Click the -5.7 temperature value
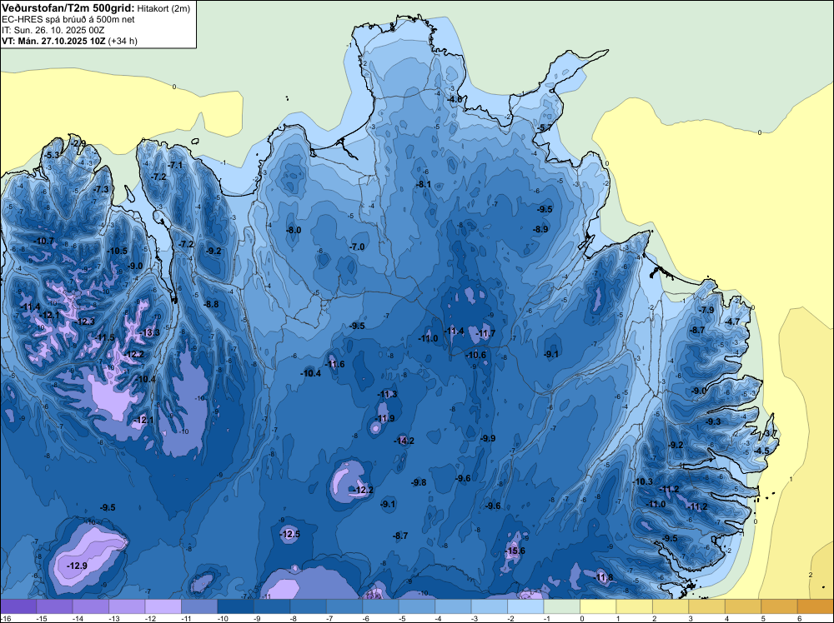 pos(545,128)
